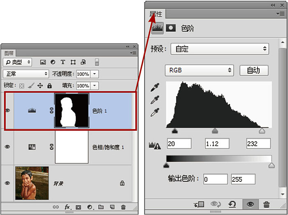The width and height of the screenshot is (288, 215).
Task: Select the white point eyedropper tool
Action: 156,112
